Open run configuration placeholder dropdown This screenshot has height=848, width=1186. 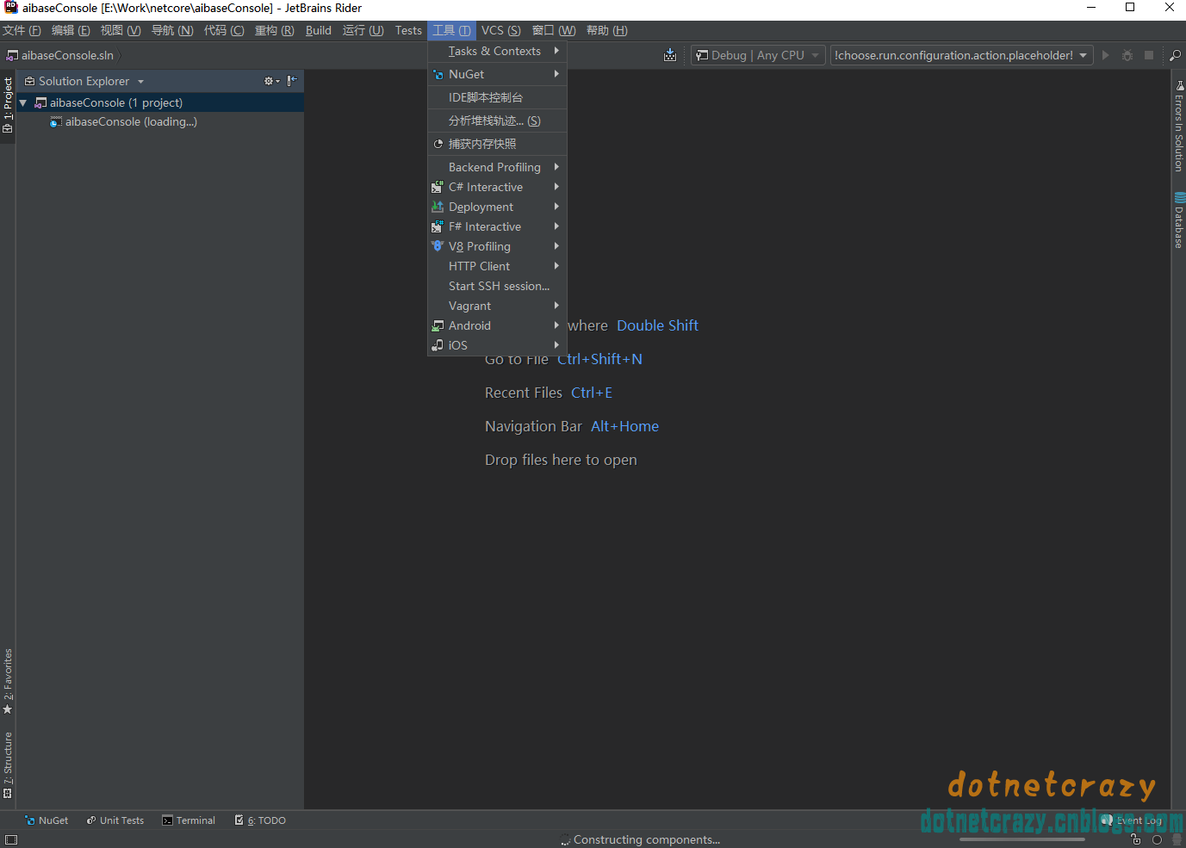(x=961, y=55)
